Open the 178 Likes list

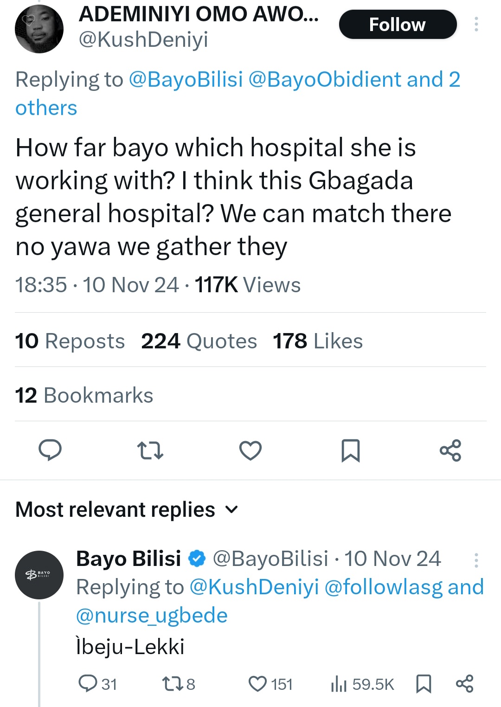(318, 341)
